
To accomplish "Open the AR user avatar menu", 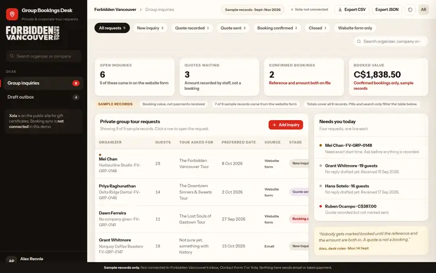I will coord(423,10).
